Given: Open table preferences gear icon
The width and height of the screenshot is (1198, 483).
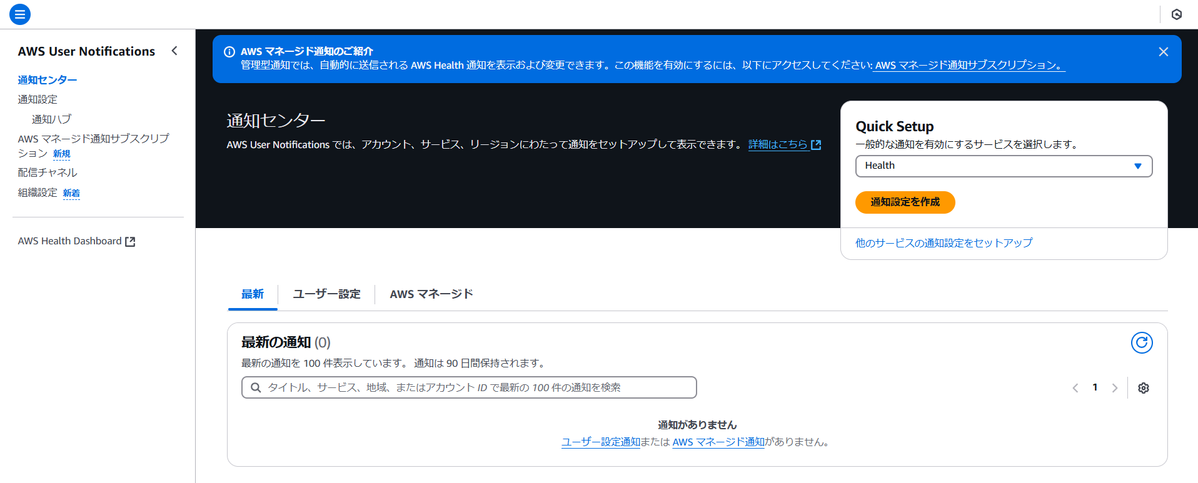Looking at the screenshot, I should pyautogui.click(x=1144, y=388).
